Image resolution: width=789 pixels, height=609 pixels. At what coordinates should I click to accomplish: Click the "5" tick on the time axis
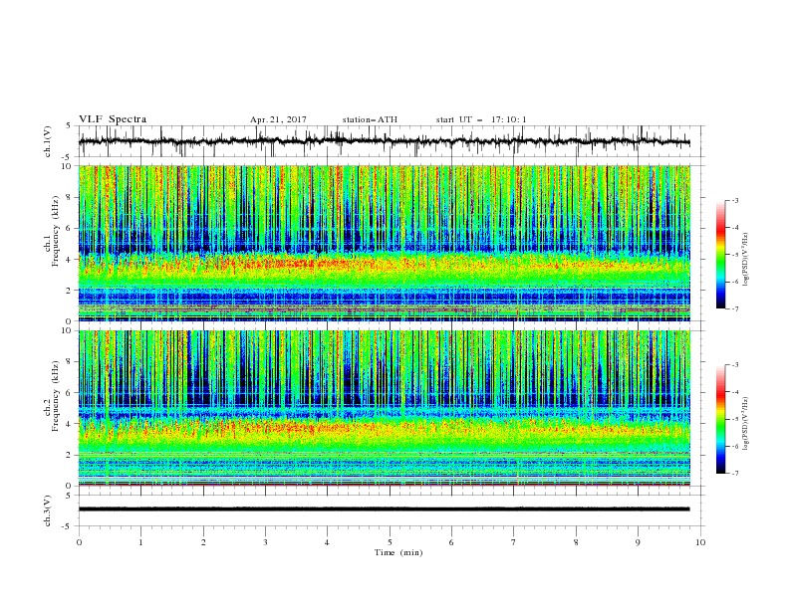click(390, 542)
